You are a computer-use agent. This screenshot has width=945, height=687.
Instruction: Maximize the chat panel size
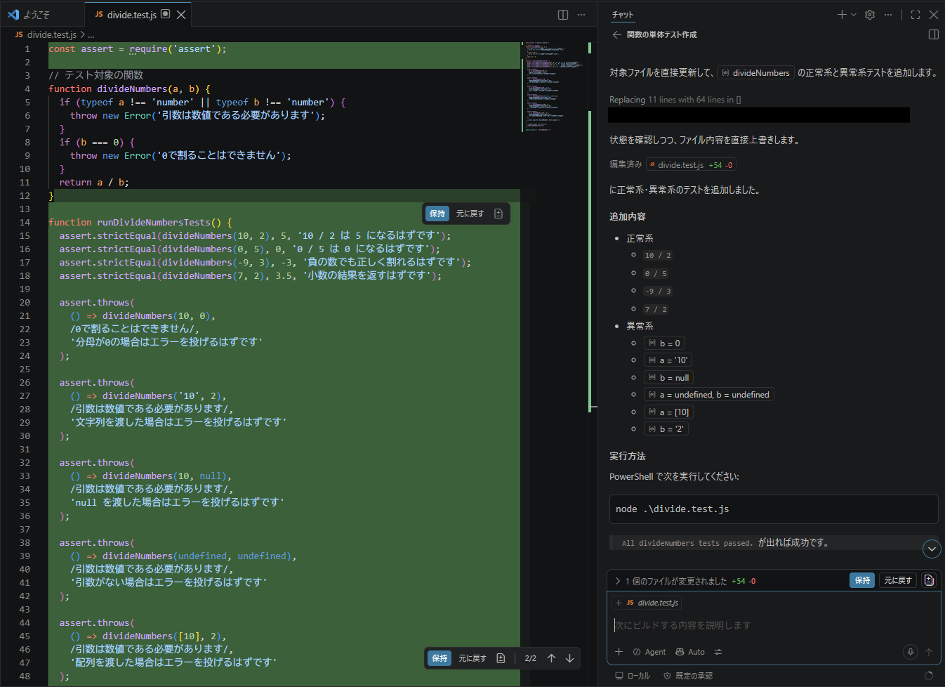point(916,14)
